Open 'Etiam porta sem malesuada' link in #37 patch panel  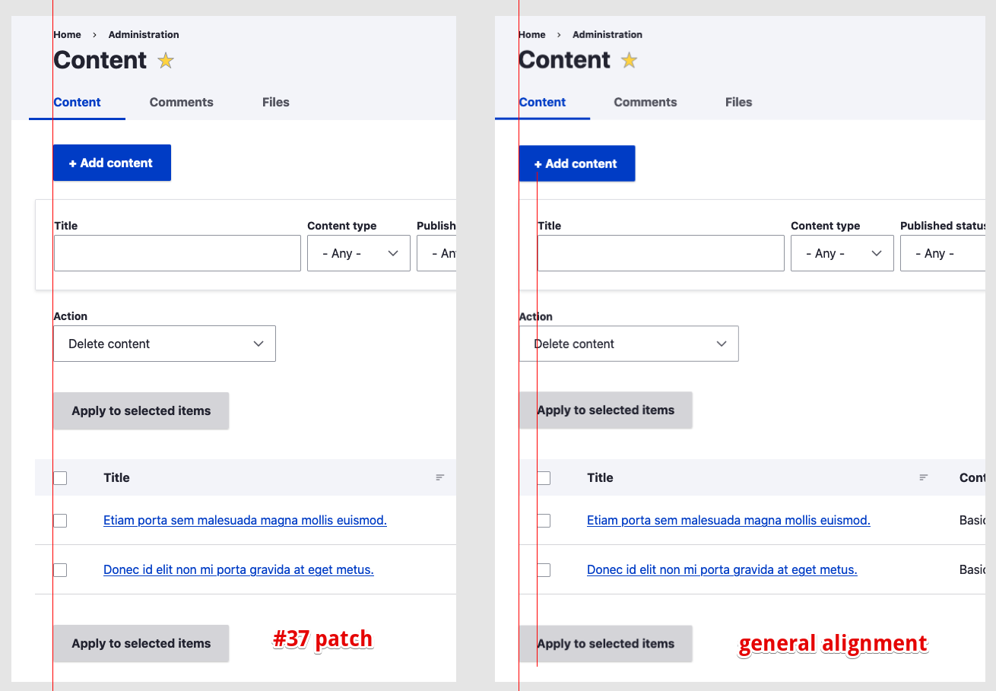[245, 521]
